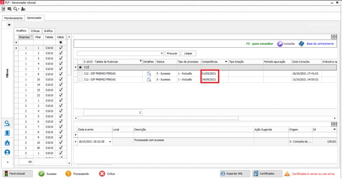
Task: Select the blue film-strip icon in the left sidebar
Action: [x=7, y=133]
